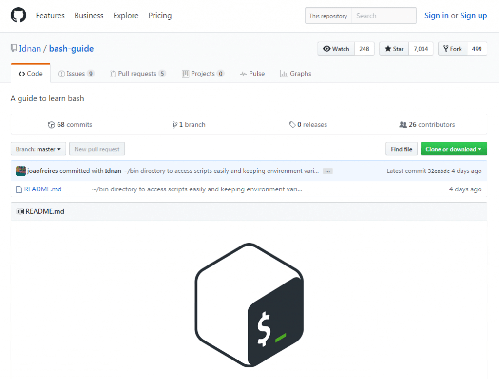Switch to the Pull requests tab
499x379 pixels.
(138, 74)
